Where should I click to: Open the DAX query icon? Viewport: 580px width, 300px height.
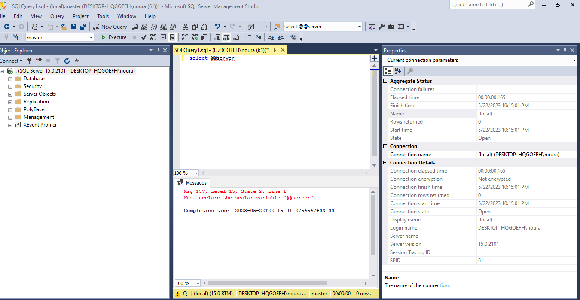(173, 27)
